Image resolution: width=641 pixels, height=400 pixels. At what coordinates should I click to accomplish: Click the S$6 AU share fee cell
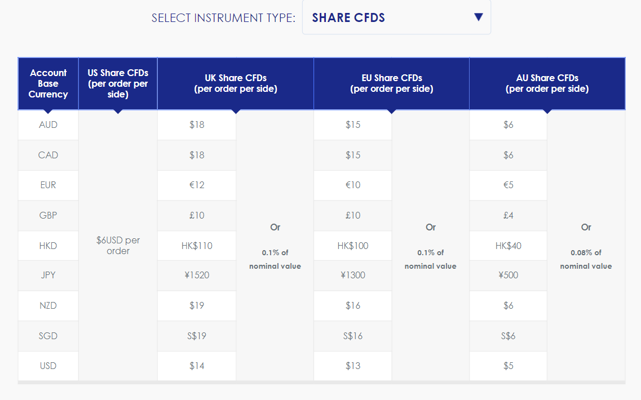pyautogui.click(x=508, y=336)
